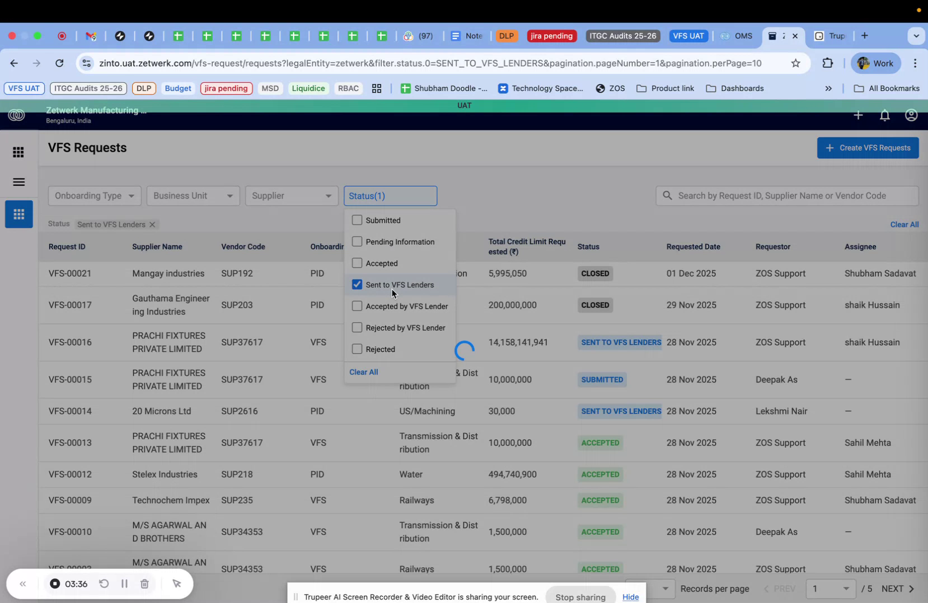Click the quick-create plus icon in header
The height and width of the screenshot is (603, 928).
click(858, 115)
